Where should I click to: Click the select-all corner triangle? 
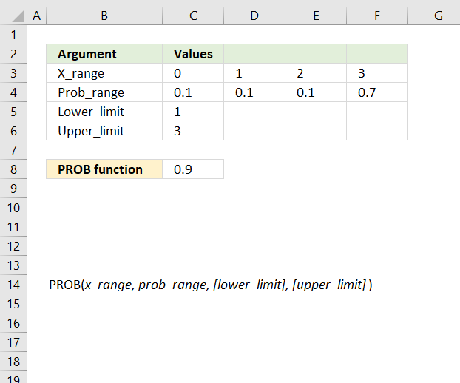(18, 16)
